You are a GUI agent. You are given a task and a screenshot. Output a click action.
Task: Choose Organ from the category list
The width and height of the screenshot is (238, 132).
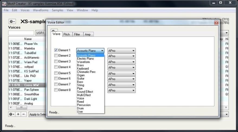(x=90, y=75)
